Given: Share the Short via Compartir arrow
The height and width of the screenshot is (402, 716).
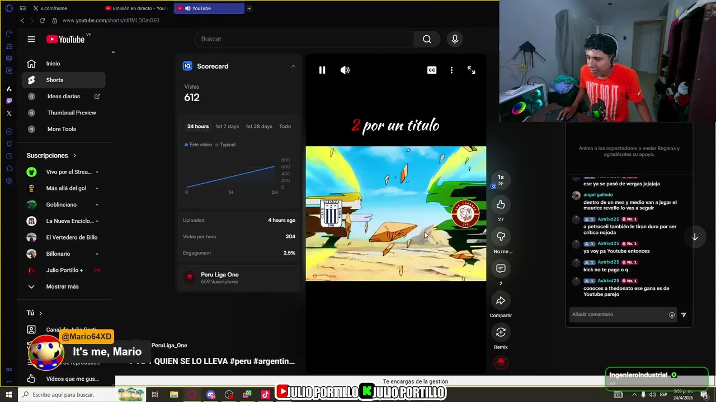Looking at the screenshot, I should (x=501, y=300).
